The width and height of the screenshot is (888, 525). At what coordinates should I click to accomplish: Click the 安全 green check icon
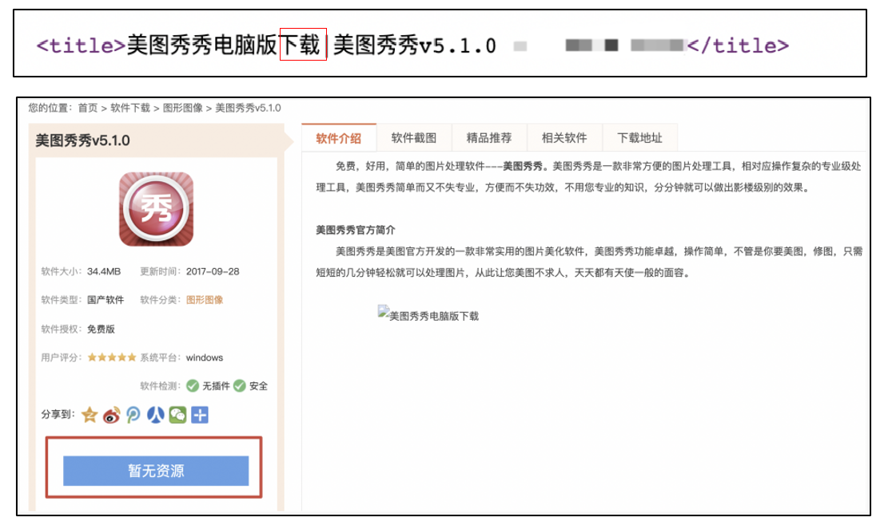pos(240,385)
